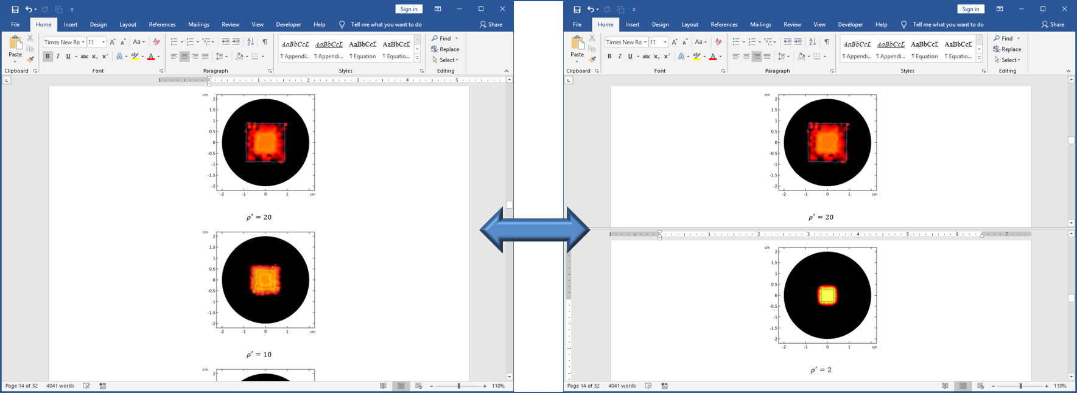Align text left in the right window
The height and width of the screenshot is (393, 1077).
click(736, 57)
